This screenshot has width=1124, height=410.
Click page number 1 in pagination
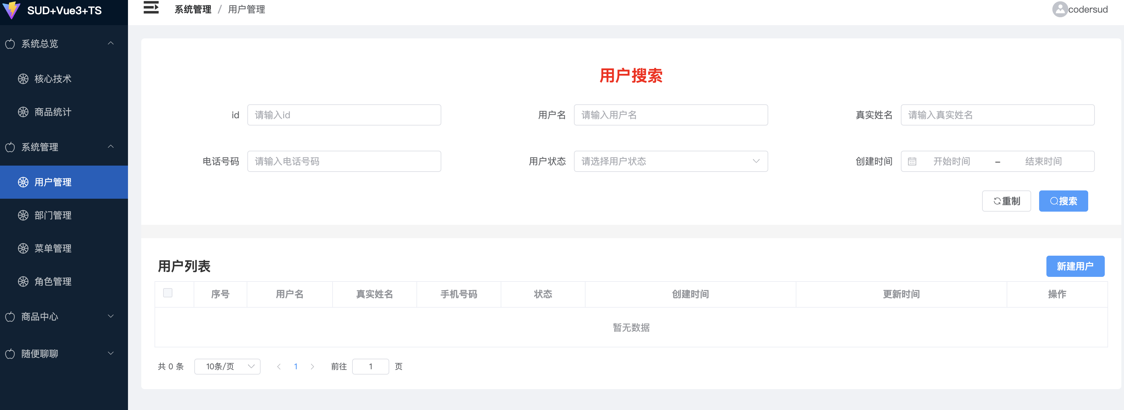(x=296, y=366)
